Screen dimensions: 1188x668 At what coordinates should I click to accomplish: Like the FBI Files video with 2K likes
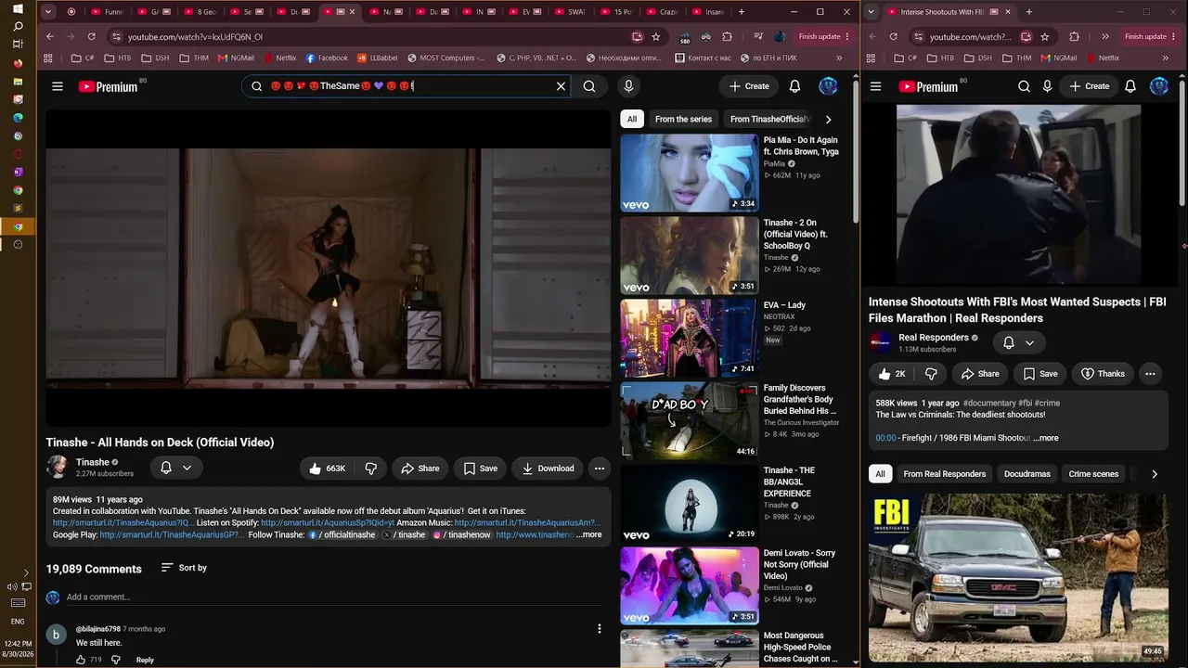(893, 374)
